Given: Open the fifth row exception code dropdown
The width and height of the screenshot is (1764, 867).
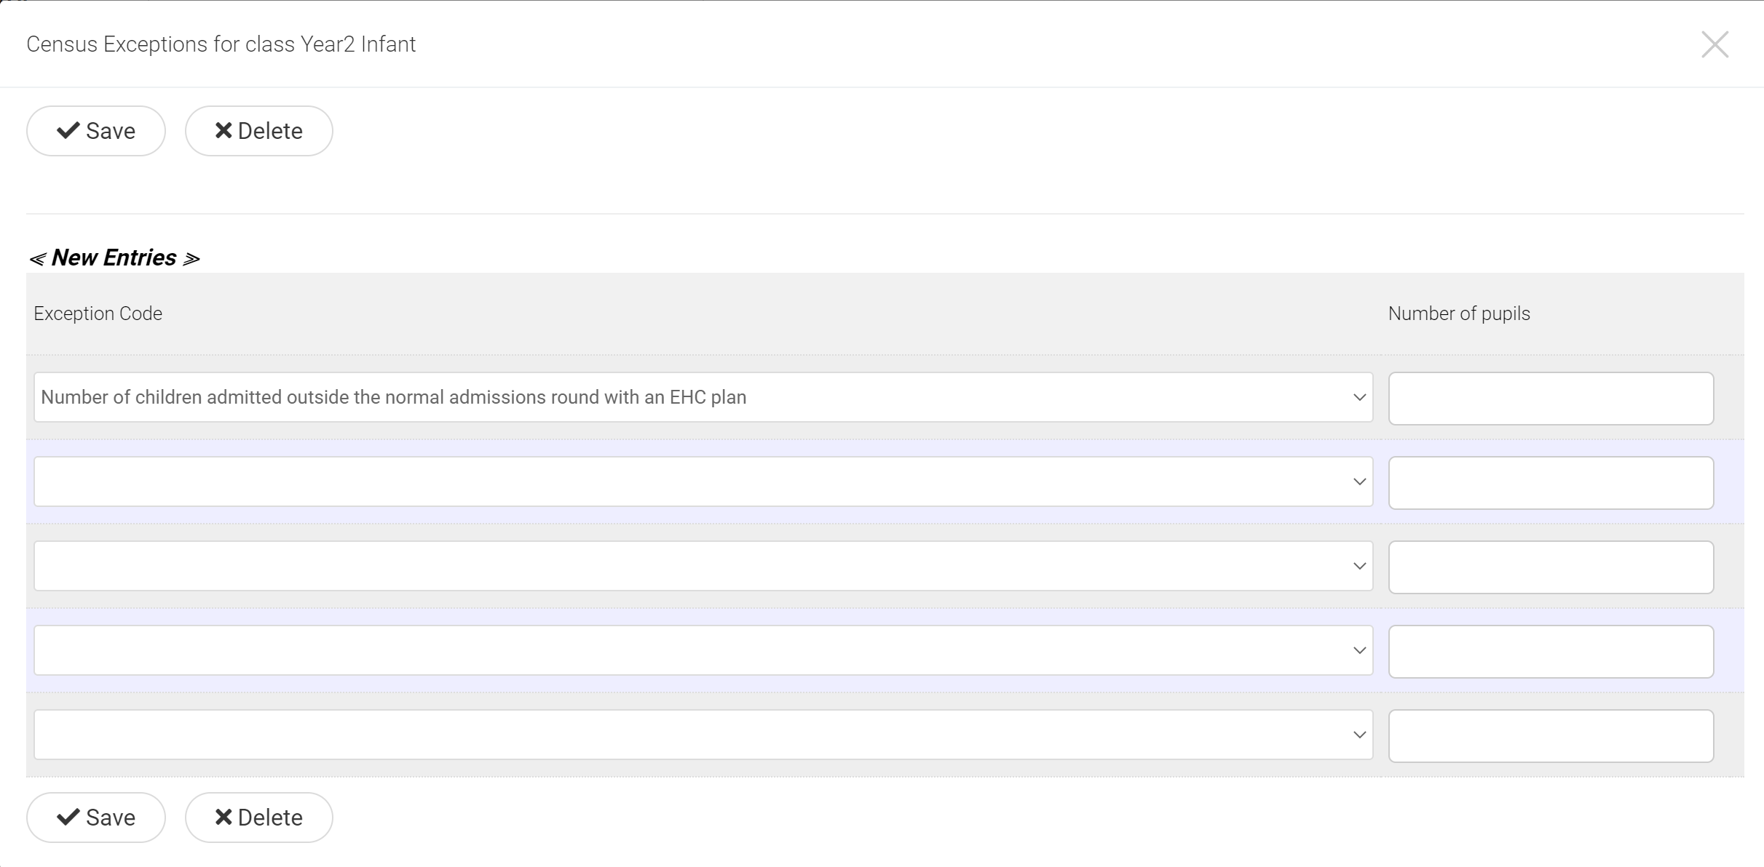Looking at the screenshot, I should [x=703, y=735].
